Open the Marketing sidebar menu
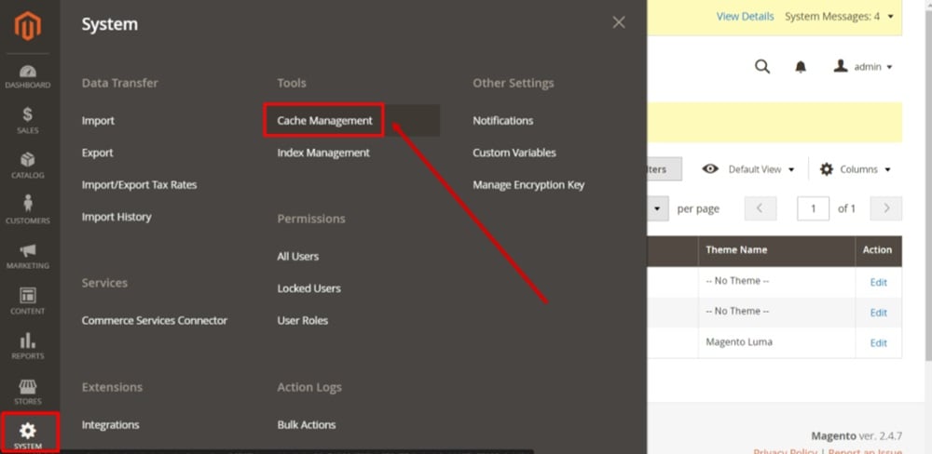This screenshot has width=932, height=454. [x=28, y=256]
